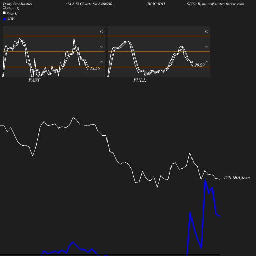The height and width of the screenshot is (256, 256).
Task: Click the 'SUGAR) munafasutra.tbrjar.com' text
Action: tap(215, 4)
